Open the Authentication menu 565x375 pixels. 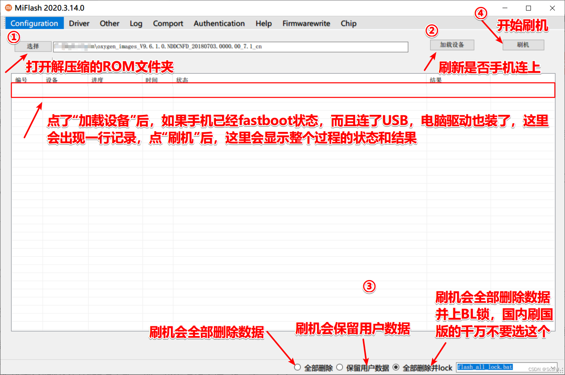219,23
